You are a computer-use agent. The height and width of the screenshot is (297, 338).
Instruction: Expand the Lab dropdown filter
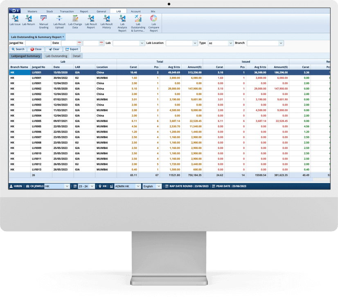[x=142, y=43]
